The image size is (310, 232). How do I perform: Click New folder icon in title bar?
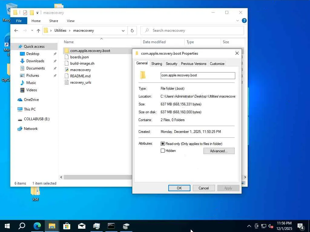click(x=32, y=13)
